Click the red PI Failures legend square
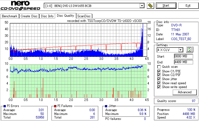 pos(55,106)
